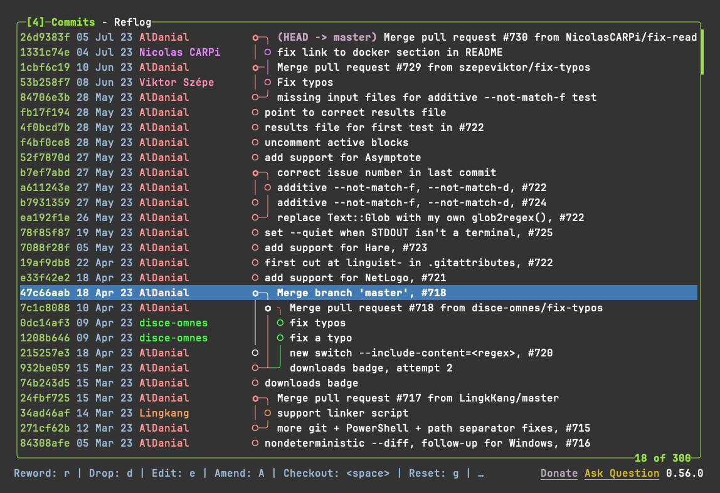Select commit b7931359 additive --not-match-f #724
The image size is (720, 493).
[359, 203]
